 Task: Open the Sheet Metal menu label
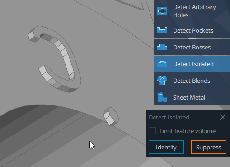[x=189, y=97]
